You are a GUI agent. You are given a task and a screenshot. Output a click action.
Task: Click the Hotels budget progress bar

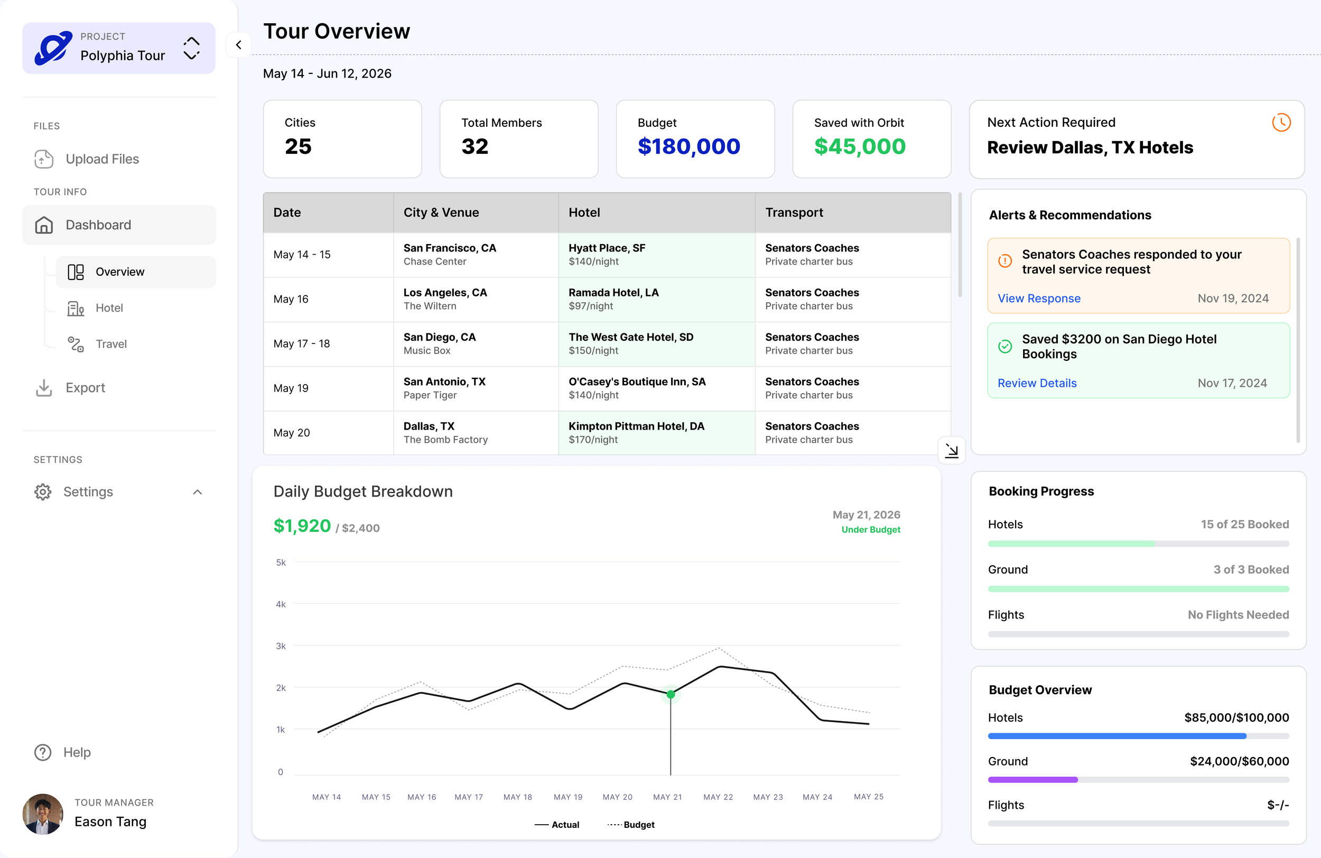[1138, 736]
